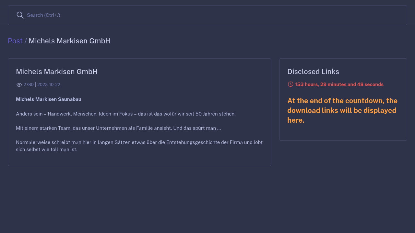Click the eye views icon
Image resolution: width=415 pixels, height=233 pixels.
(19, 85)
